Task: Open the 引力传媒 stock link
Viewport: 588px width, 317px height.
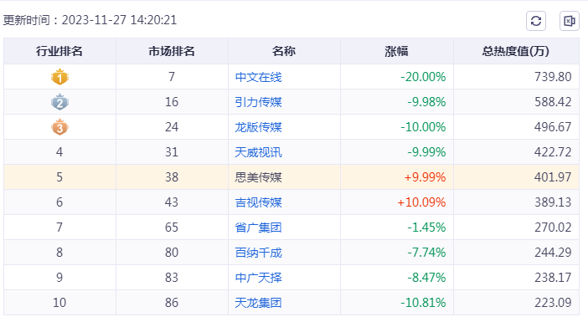Action: click(x=258, y=102)
